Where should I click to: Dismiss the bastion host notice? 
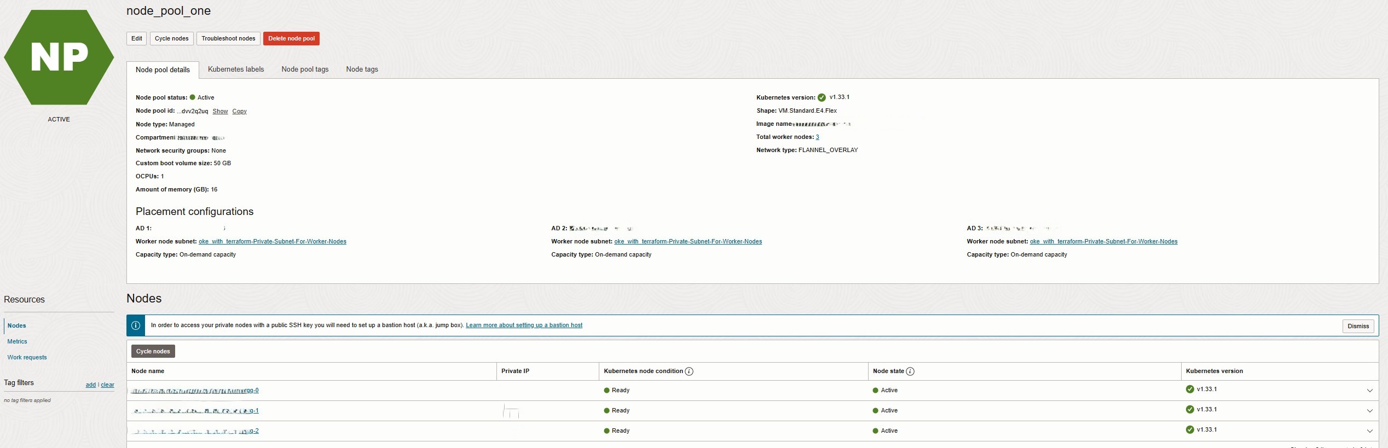click(x=1358, y=326)
